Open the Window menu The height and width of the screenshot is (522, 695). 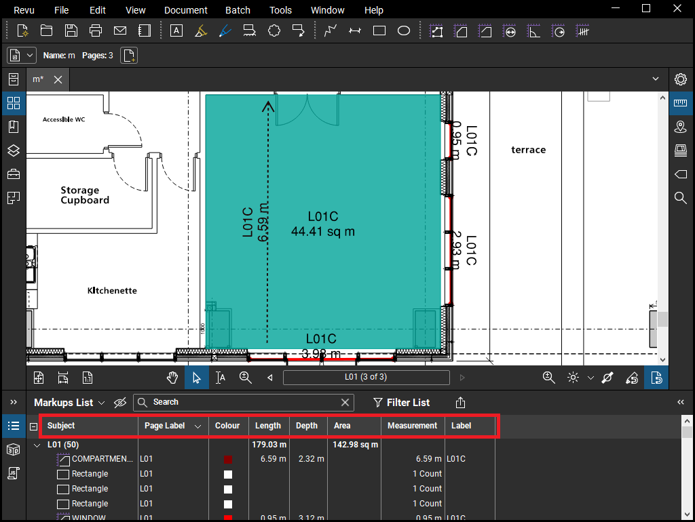[328, 9]
